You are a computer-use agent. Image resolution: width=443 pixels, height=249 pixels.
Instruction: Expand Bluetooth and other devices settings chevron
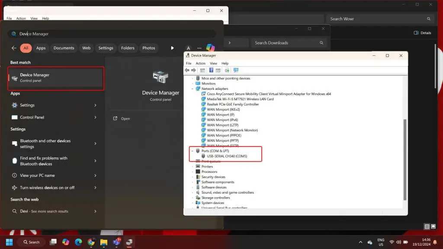tap(95, 144)
